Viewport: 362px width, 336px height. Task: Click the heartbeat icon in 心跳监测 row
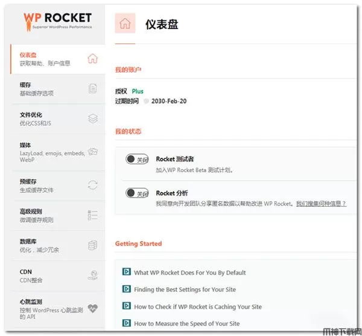click(93, 308)
